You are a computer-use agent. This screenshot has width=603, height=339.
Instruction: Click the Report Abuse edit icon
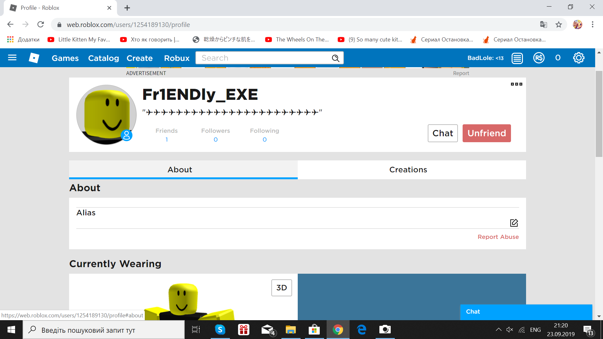pyautogui.click(x=514, y=223)
